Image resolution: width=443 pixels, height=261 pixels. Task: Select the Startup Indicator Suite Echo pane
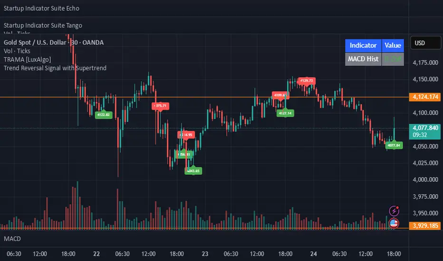[41, 9]
